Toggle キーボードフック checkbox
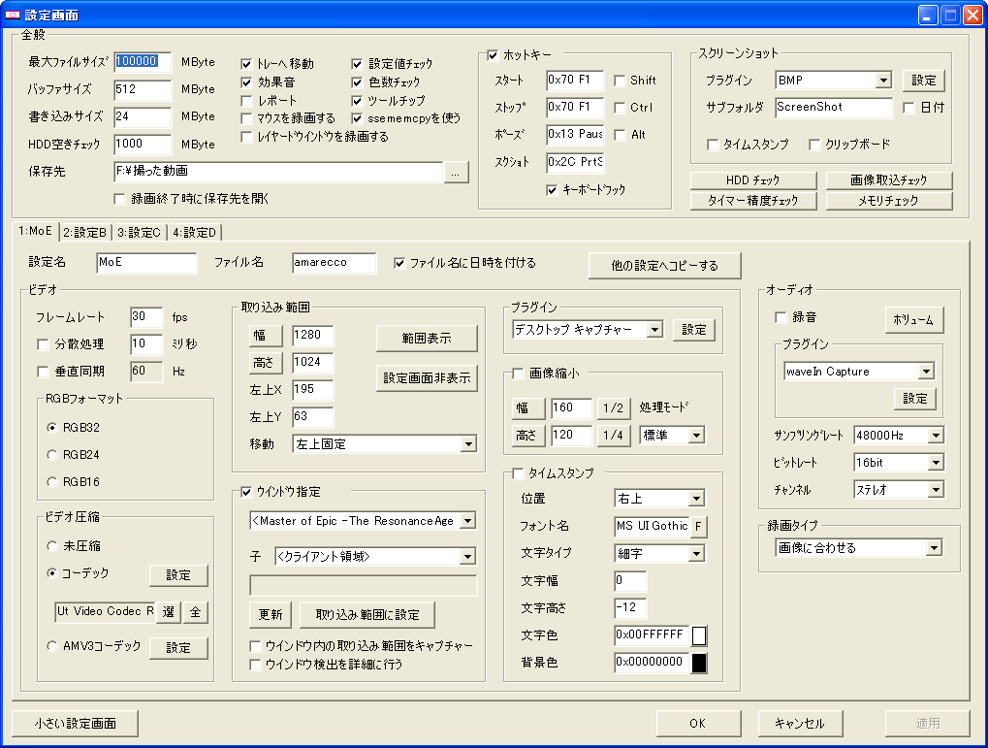Viewport: 988px width, 748px height. click(553, 190)
